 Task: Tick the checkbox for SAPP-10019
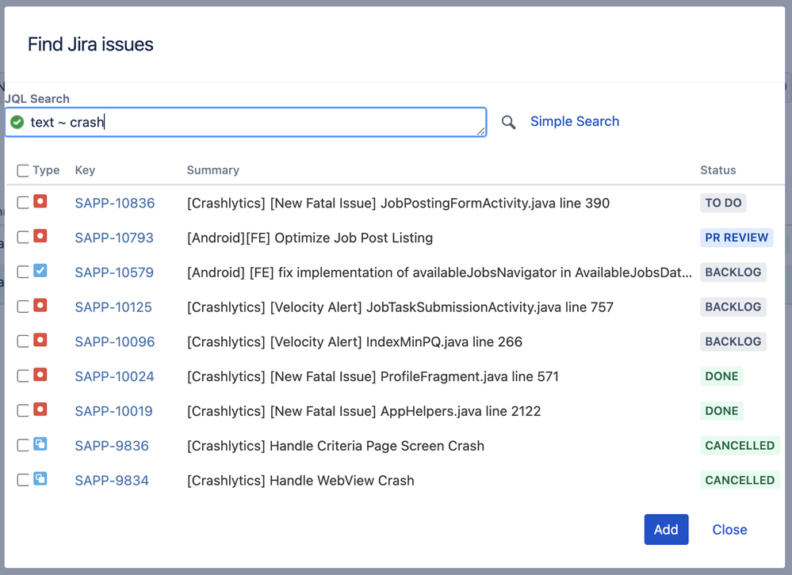point(23,411)
